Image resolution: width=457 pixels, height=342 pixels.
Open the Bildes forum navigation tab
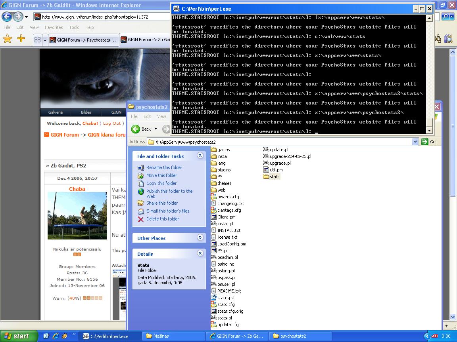pos(86,112)
